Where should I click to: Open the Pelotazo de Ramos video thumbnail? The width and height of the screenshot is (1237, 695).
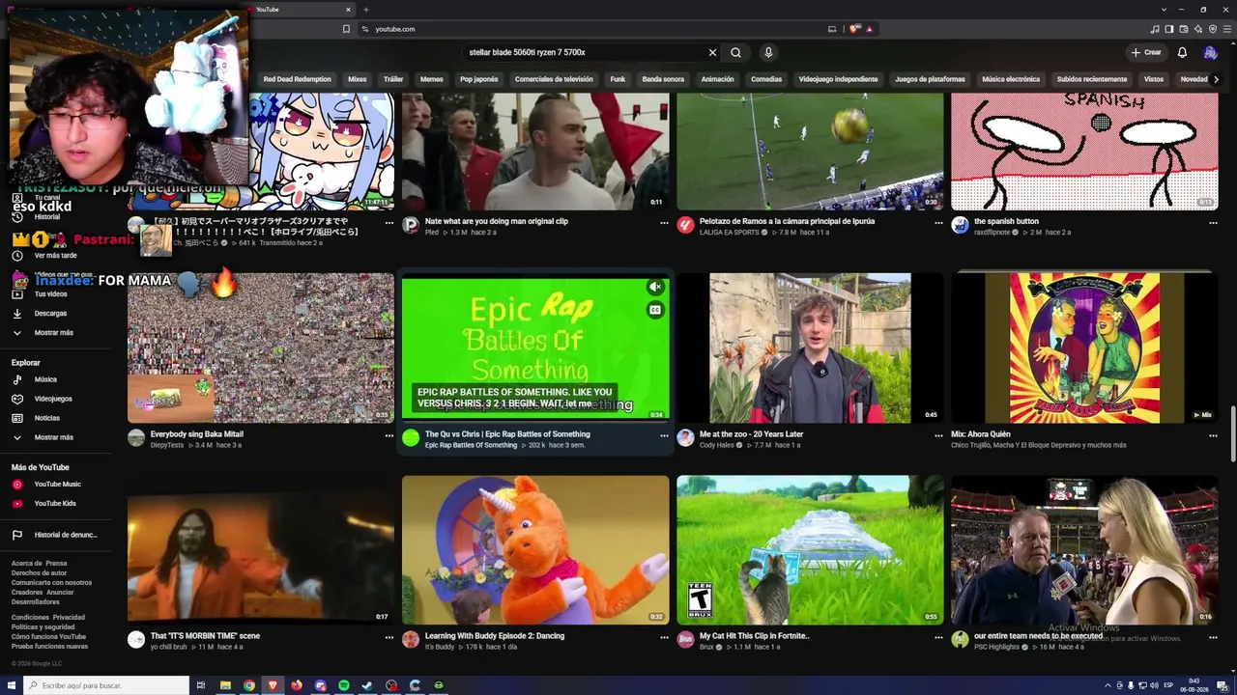pyautogui.click(x=810, y=152)
